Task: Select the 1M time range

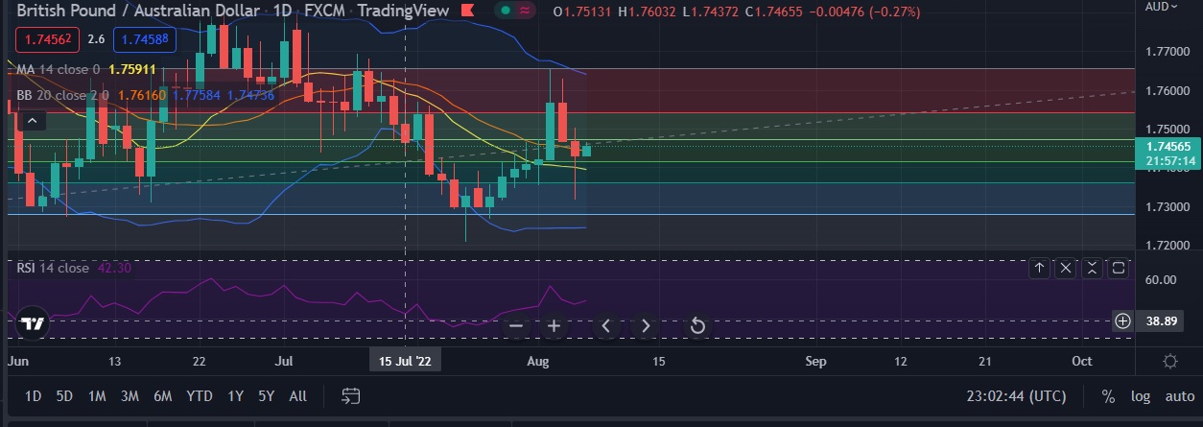Action: [96, 396]
